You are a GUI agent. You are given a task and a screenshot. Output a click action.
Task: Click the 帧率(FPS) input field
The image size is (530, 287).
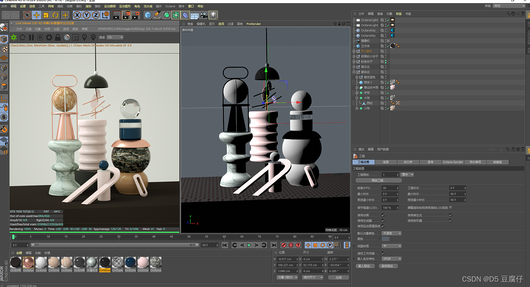(x=390, y=188)
